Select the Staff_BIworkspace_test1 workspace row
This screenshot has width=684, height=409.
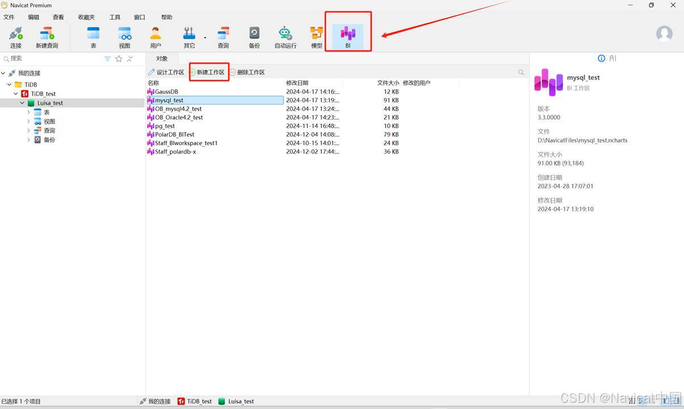[215, 143]
